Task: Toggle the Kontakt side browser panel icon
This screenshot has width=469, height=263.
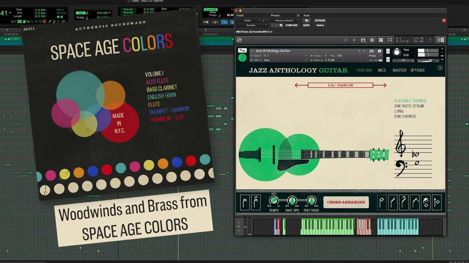Action: (440, 40)
